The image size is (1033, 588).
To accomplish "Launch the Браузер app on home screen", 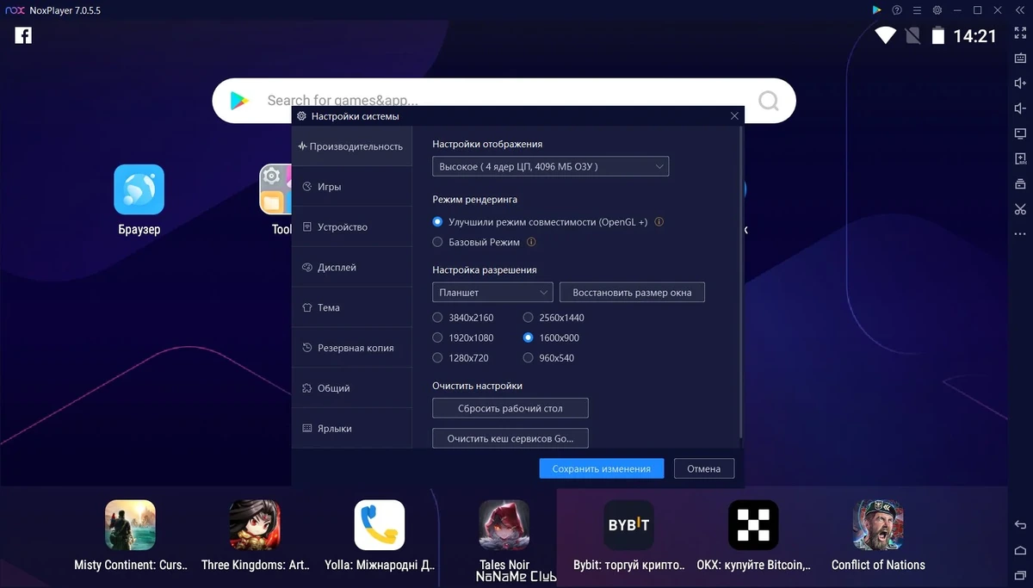I will coord(139,189).
